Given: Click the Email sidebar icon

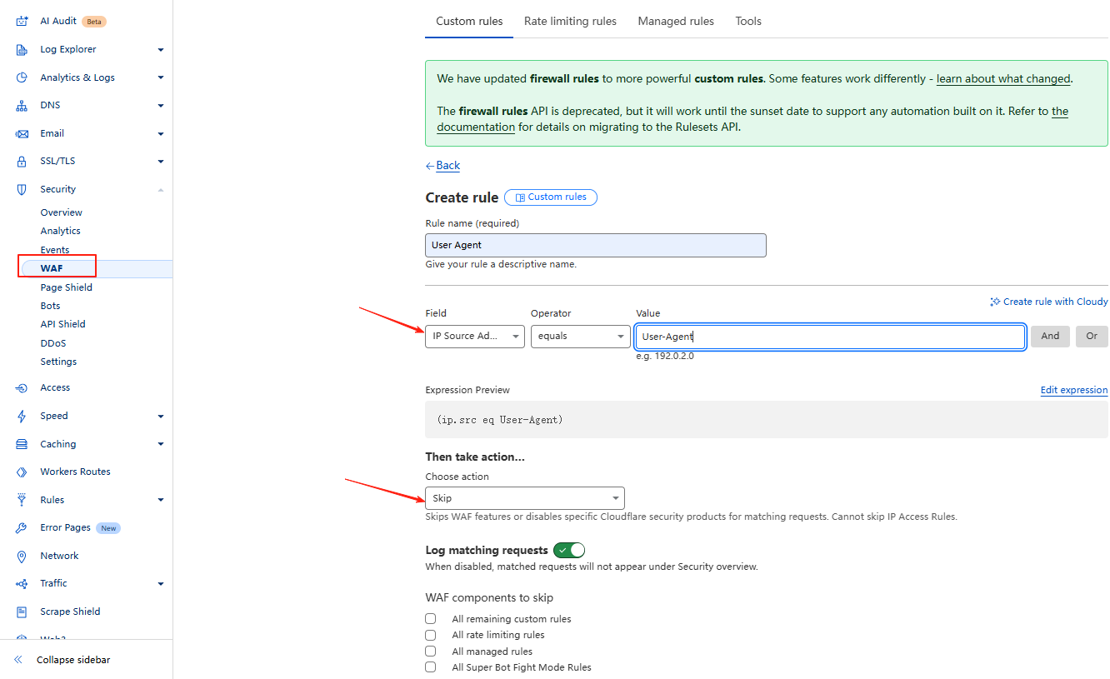Looking at the screenshot, I should [x=21, y=132].
